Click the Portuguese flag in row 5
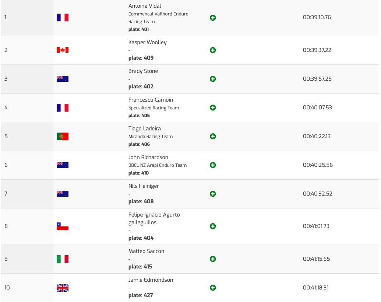Viewport: 381px width, 302px height. coord(63,136)
